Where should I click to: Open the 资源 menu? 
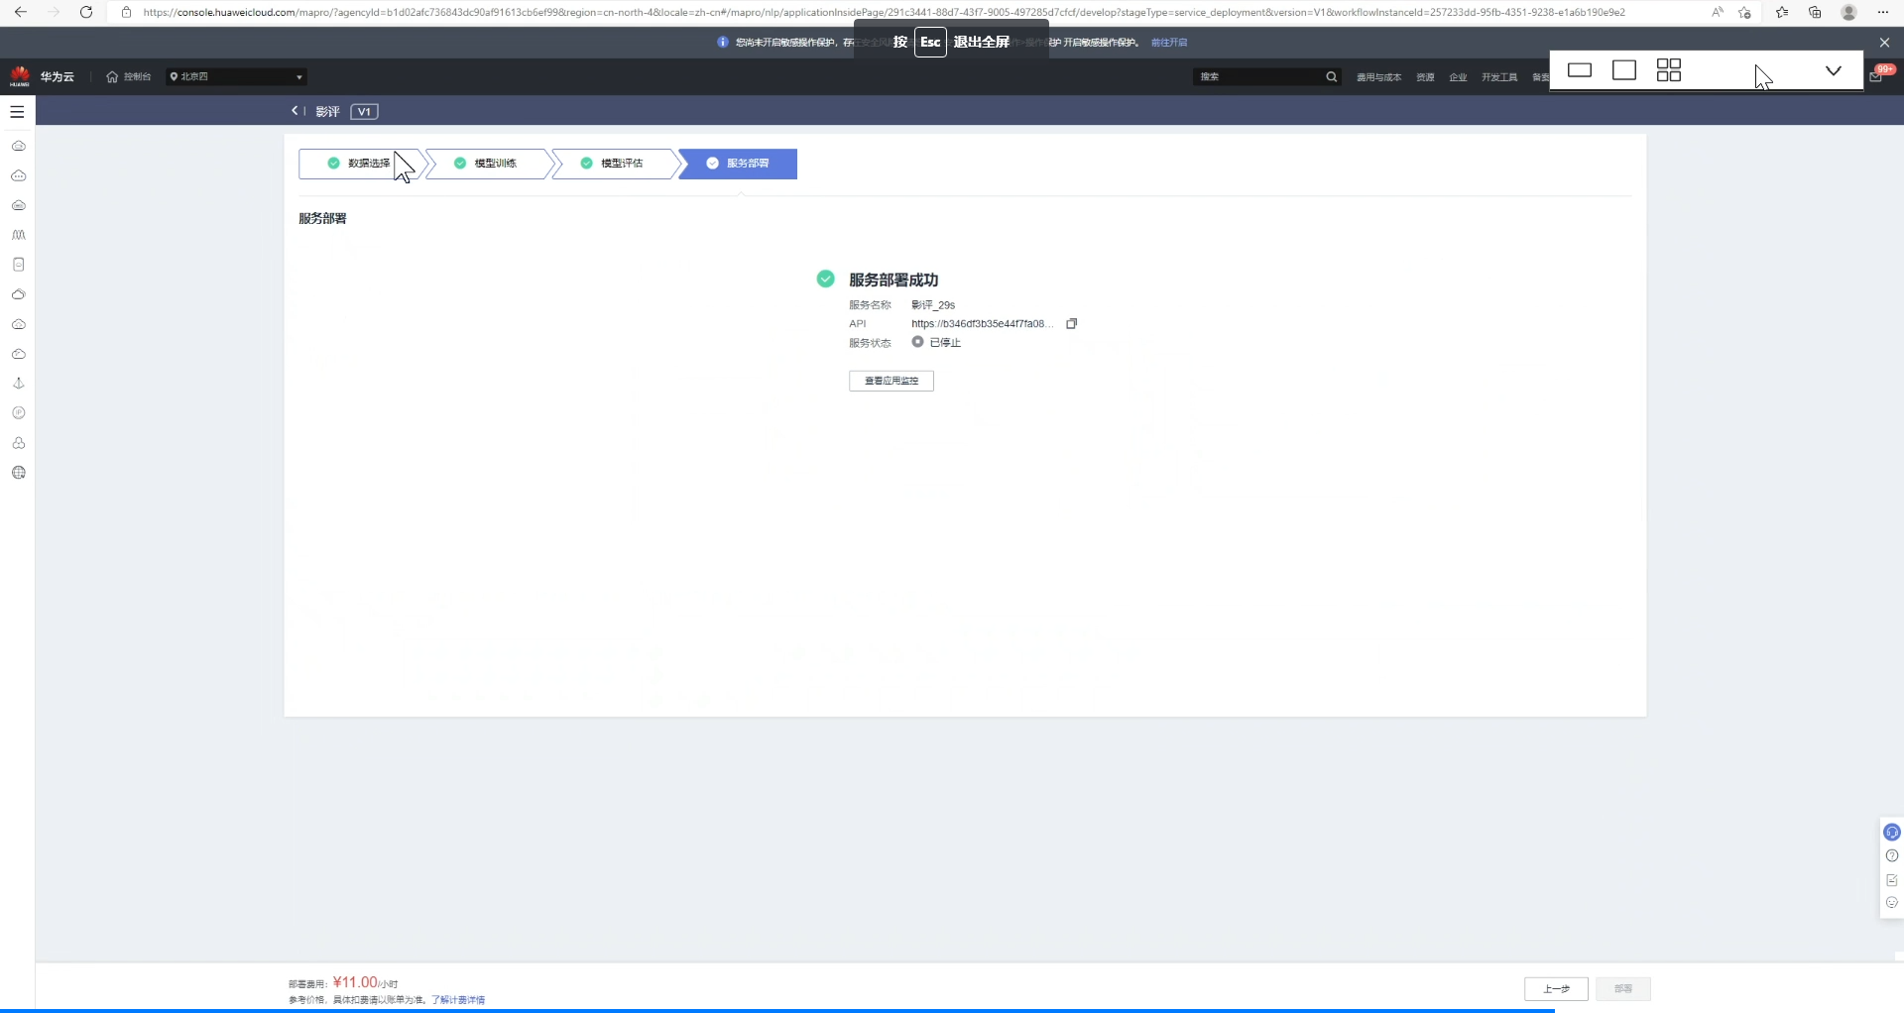(1425, 77)
